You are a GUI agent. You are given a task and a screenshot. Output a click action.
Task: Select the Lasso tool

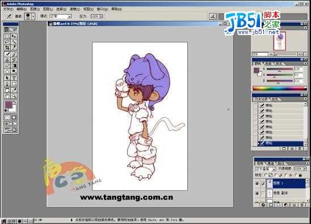pos(7,42)
